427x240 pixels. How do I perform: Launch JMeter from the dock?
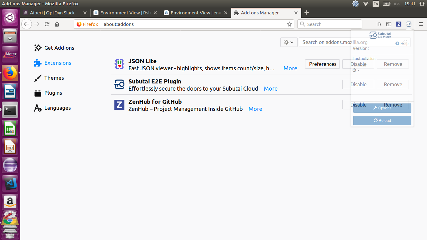coord(10,54)
